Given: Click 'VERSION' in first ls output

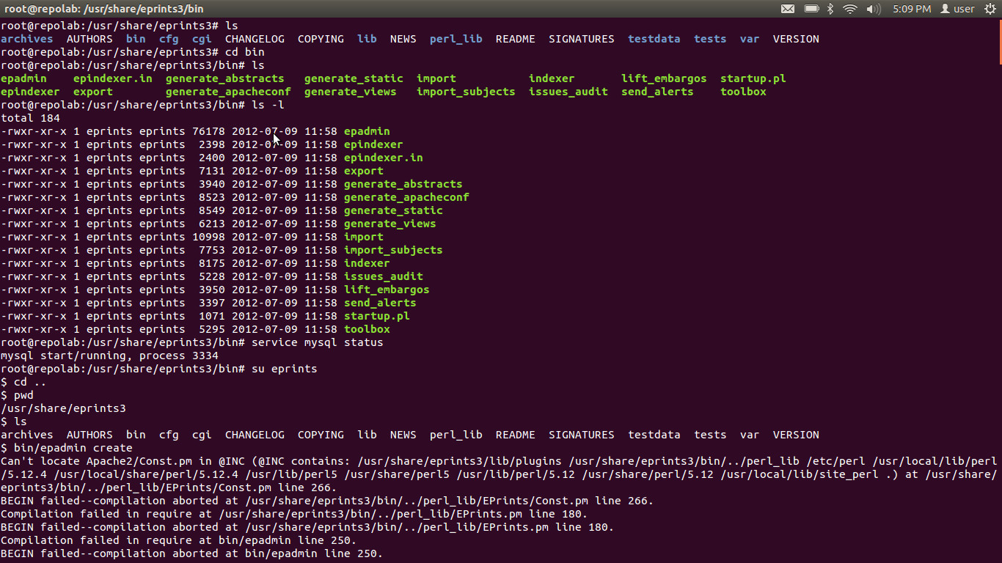Looking at the screenshot, I should tap(796, 39).
